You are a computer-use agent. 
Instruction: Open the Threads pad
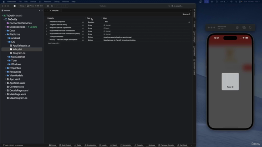coord(138,145)
